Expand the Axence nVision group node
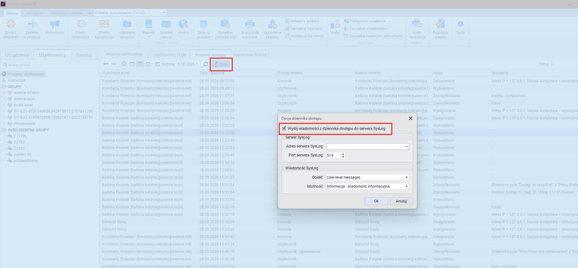This screenshot has width=578, height=268. [x=4, y=93]
